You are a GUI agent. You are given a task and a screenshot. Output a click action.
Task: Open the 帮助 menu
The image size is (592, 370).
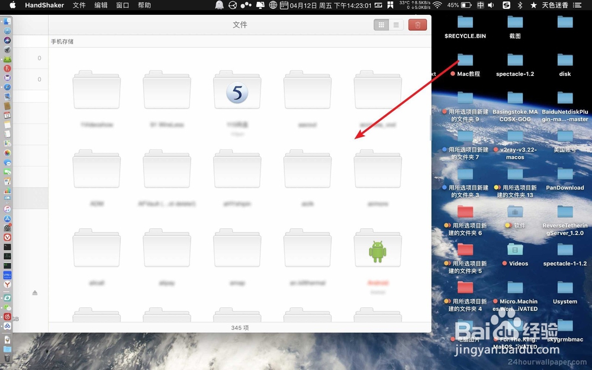pyautogui.click(x=144, y=5)
